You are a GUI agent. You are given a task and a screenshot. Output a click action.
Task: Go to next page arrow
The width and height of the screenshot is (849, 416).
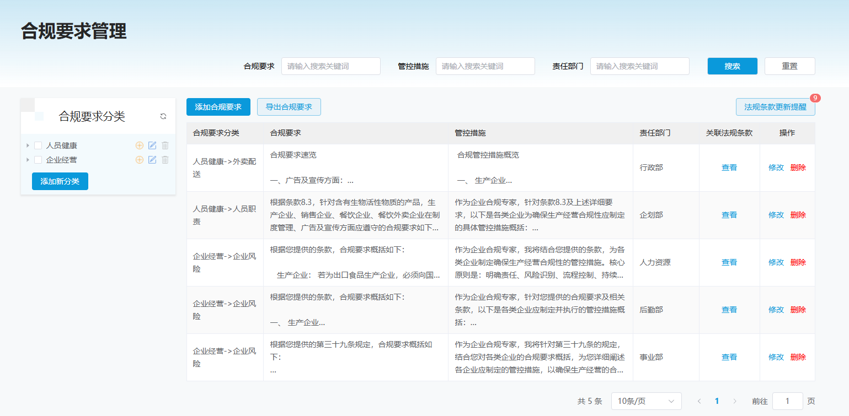click(x=734, y=401)
